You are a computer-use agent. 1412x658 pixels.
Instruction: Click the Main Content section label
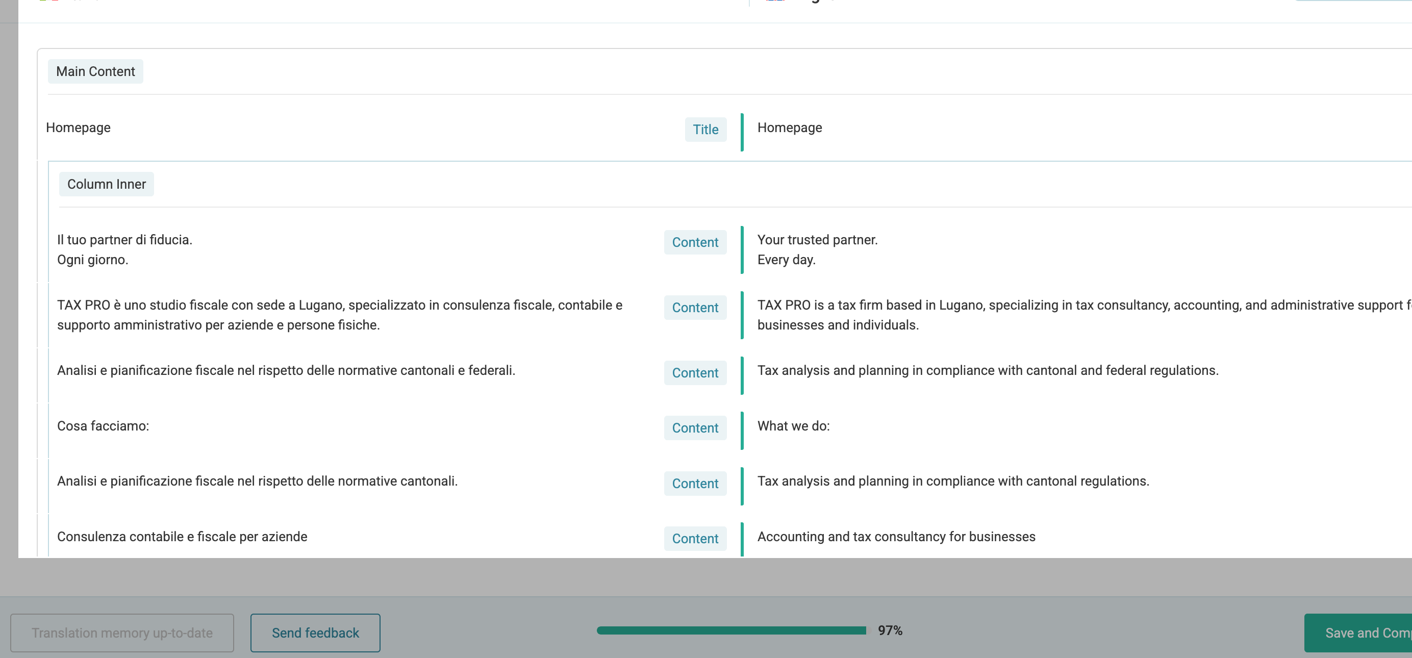(x=95, y=71)
